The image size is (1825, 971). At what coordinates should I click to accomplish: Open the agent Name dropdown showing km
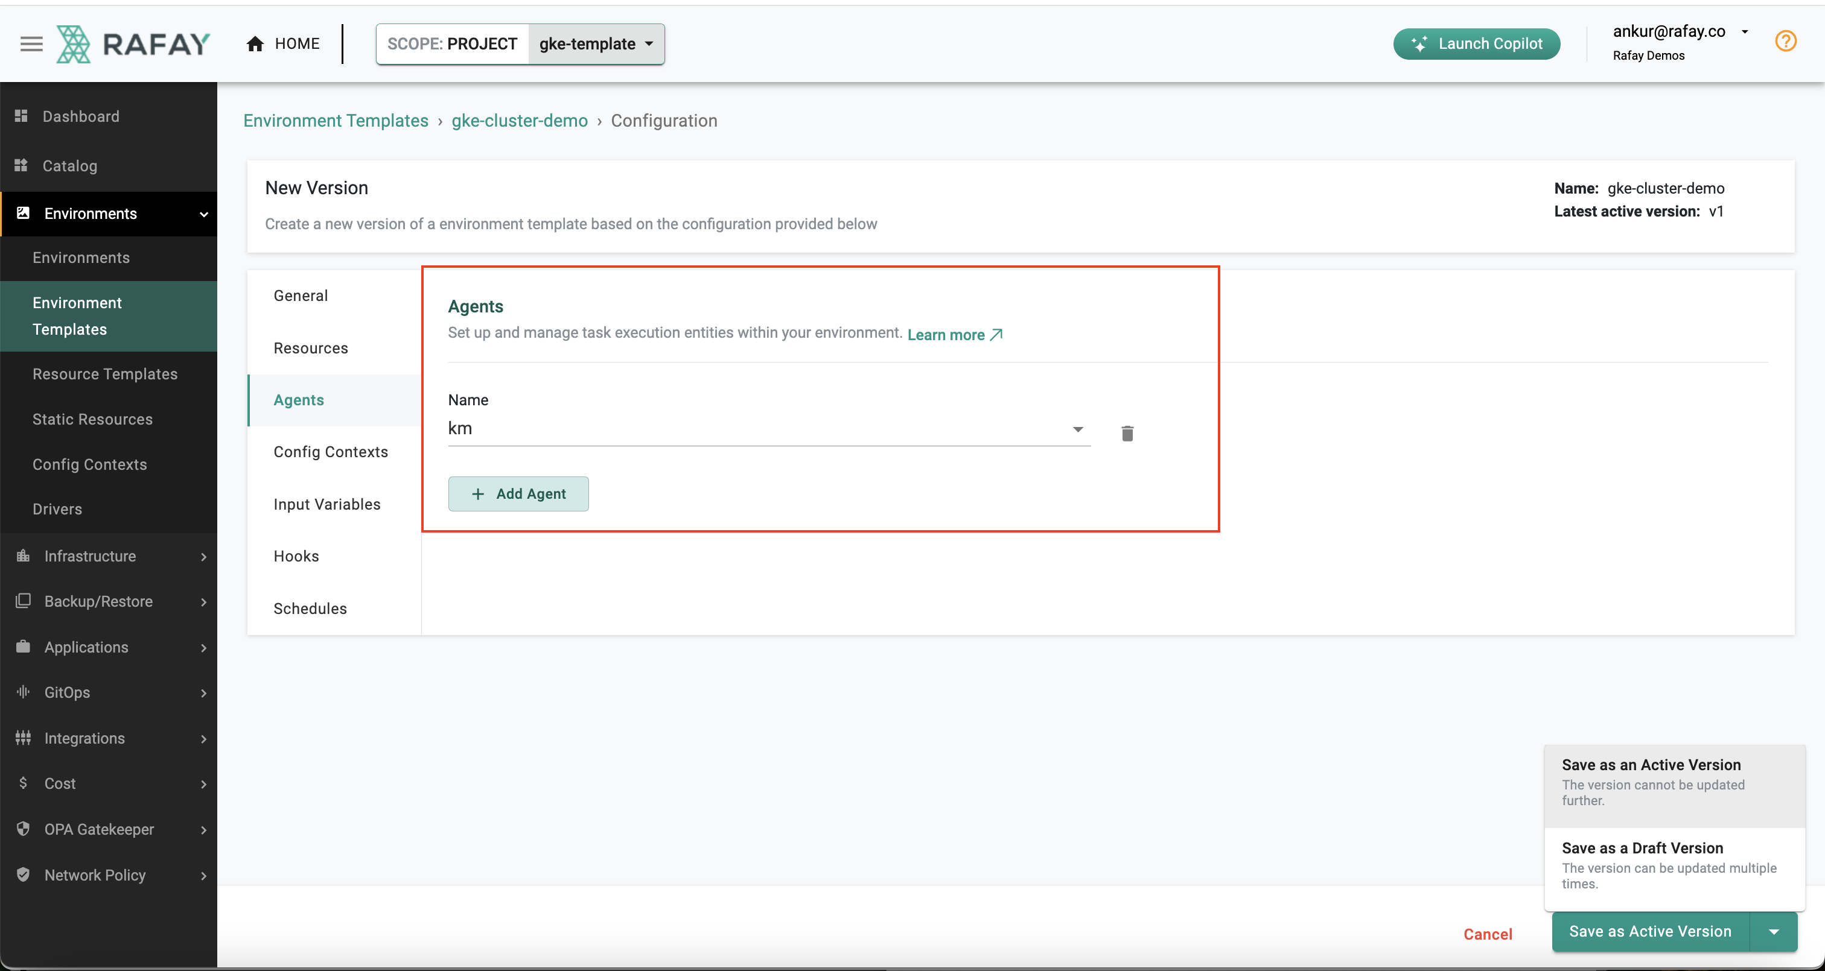[769, 428]
